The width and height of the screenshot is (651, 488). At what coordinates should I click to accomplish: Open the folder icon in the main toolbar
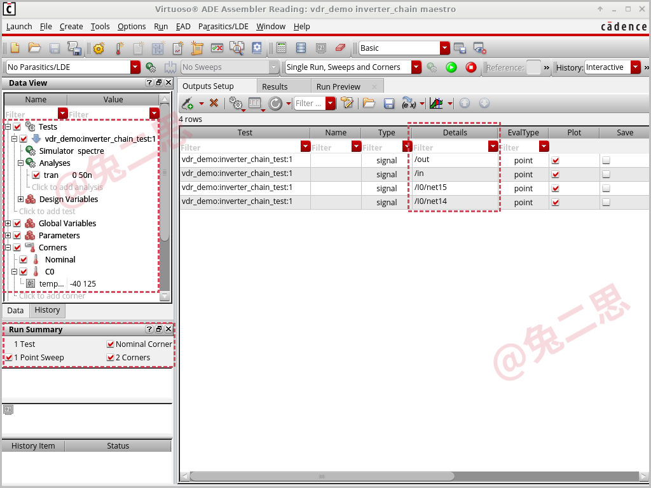pos(34,48)
